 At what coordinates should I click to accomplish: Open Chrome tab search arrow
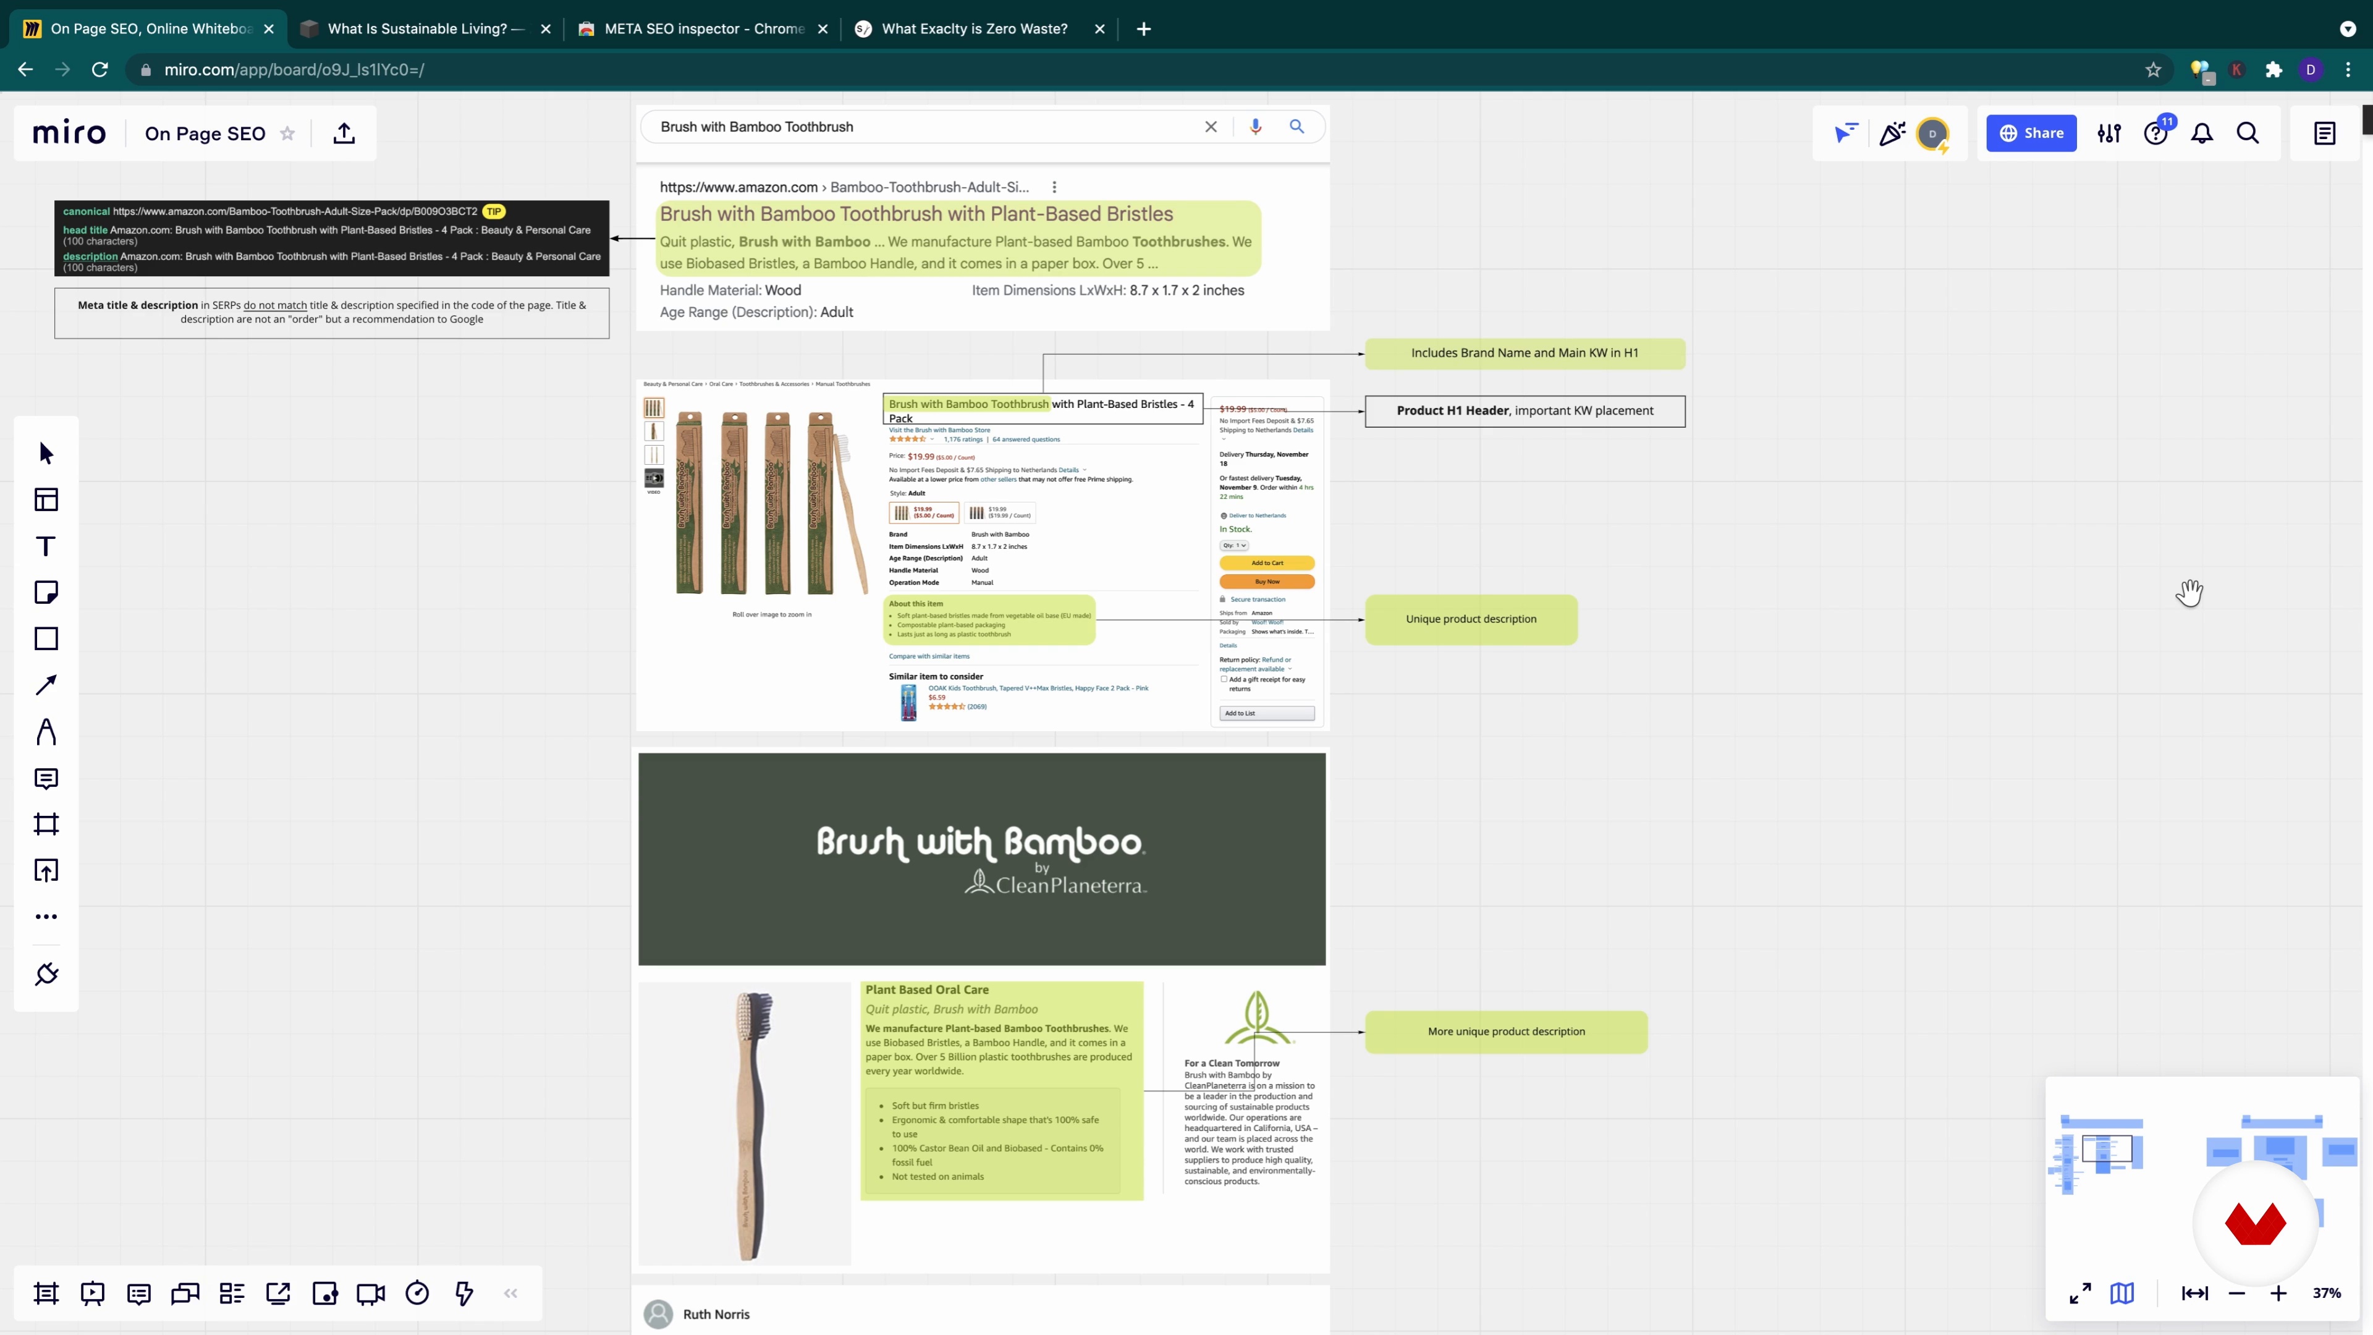pos(2347,28)
